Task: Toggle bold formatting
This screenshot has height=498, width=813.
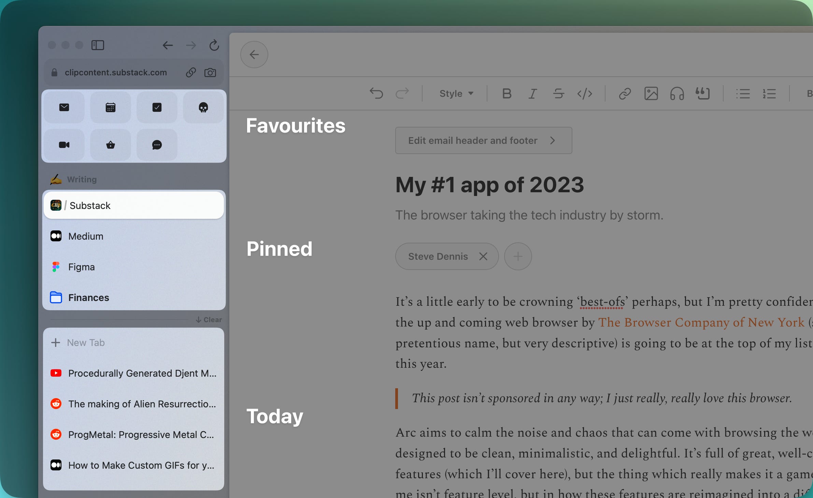Action: [507, 93]
